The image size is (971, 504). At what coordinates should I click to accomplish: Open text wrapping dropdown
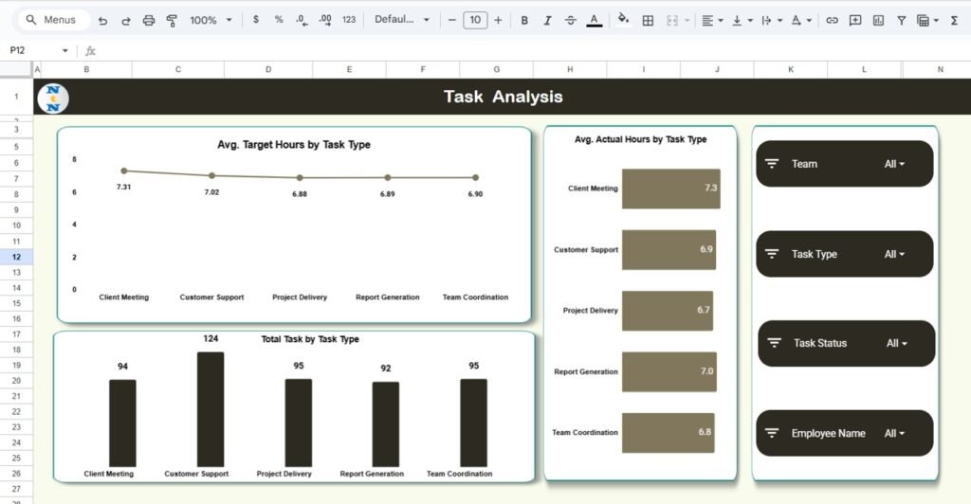pos(772,21)
